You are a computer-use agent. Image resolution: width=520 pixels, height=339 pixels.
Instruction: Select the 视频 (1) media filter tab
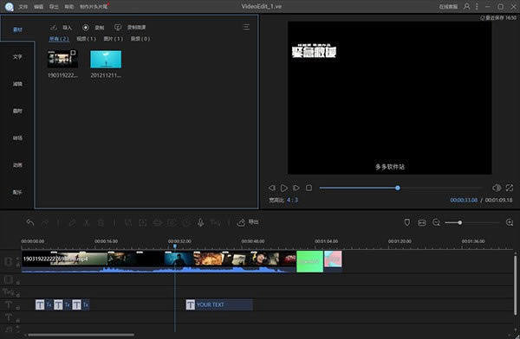click(86, 39)
